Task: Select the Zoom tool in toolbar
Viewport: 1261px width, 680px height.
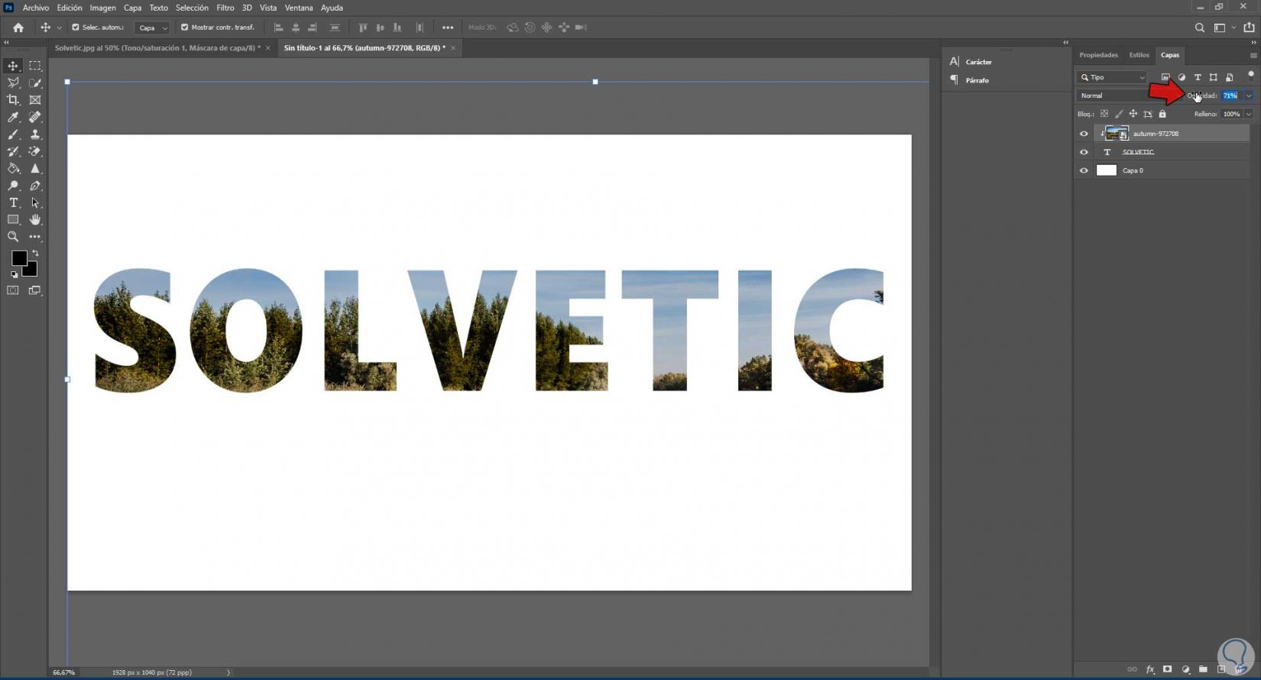Action: [x=13, y=237]
